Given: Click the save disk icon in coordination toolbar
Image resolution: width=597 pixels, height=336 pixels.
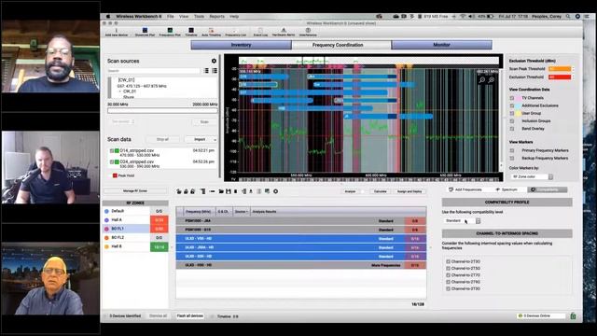Looking at the screenshot, I should point(228,191).
